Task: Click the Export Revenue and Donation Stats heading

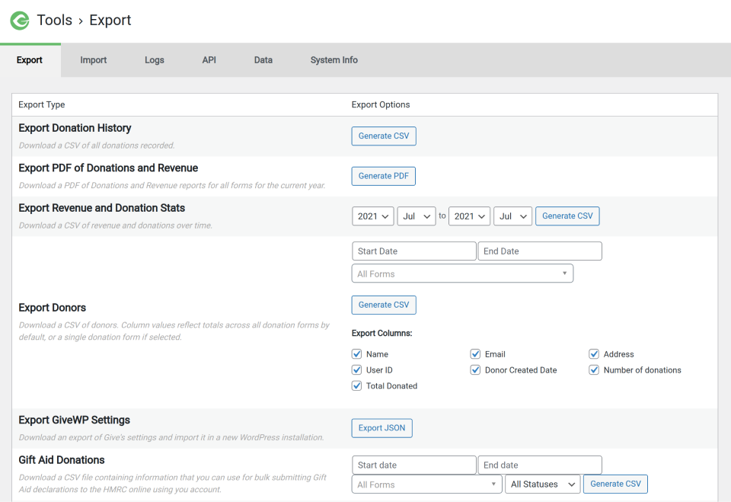Action: tap(101, 208)
